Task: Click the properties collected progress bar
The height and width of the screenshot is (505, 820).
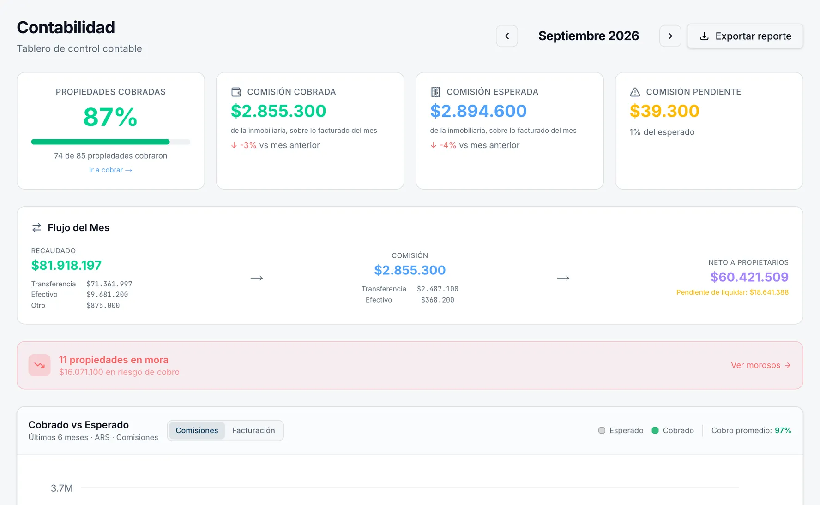Action: (x=111, y=142)
